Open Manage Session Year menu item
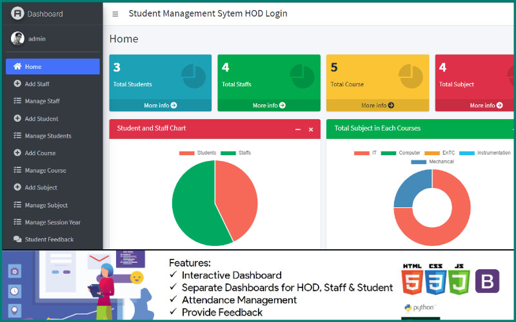This screenshot has height=322, width=516. [52, 222]
